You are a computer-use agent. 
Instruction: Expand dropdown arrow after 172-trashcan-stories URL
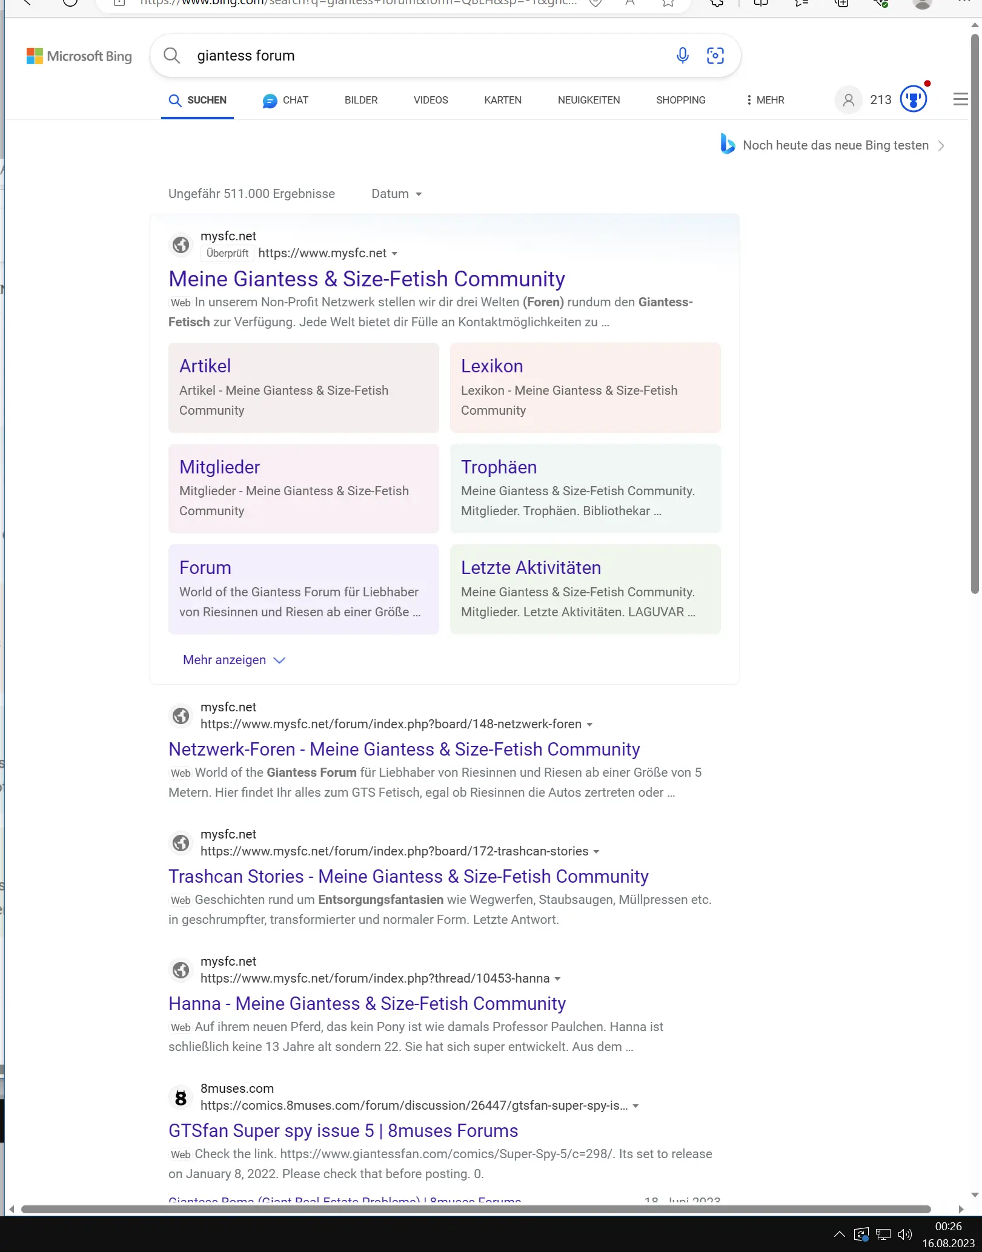pos(597,852)
